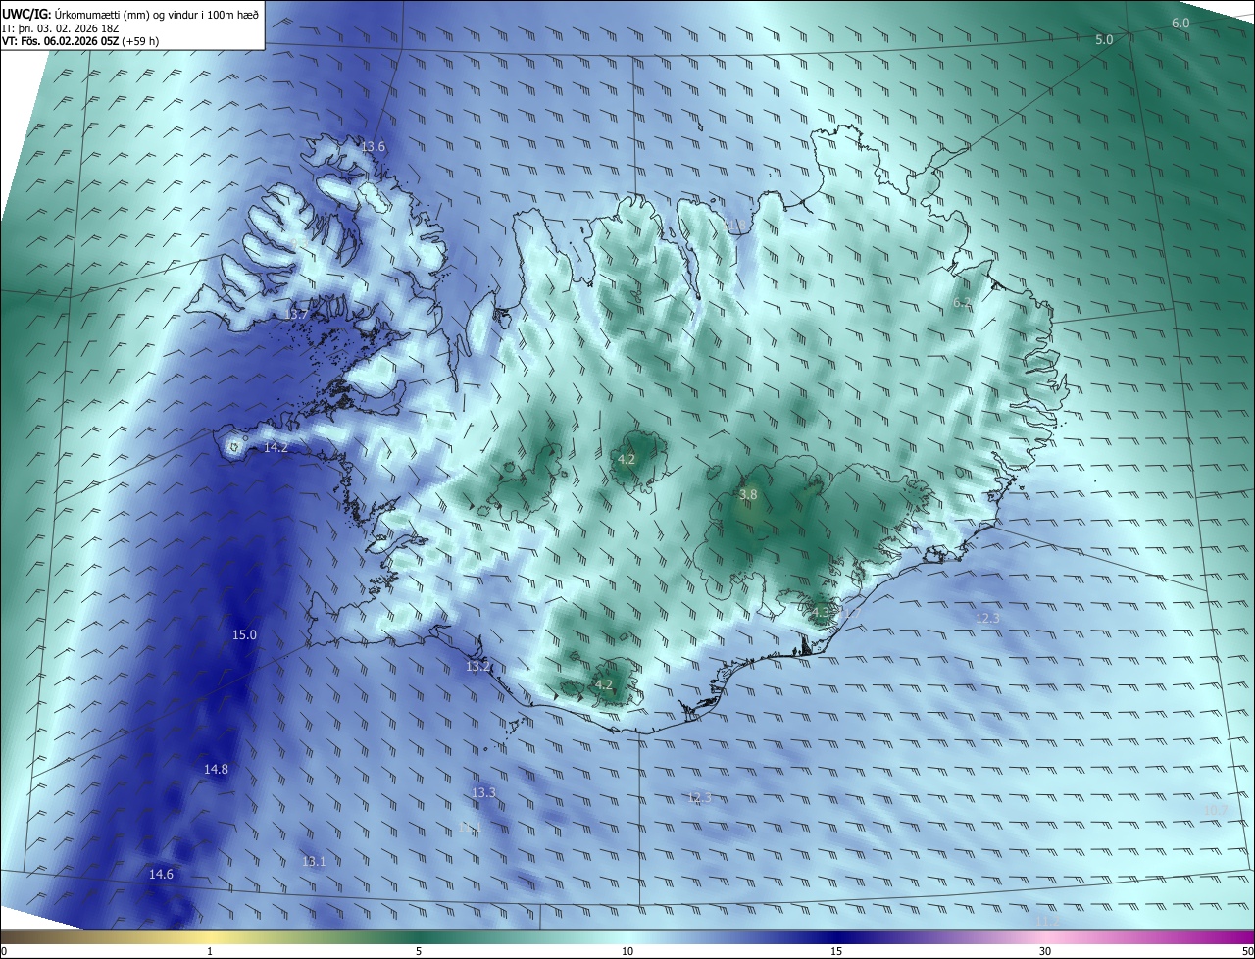
Task: Click the 4.2 value on Mýrdalsjökull near the south coast
Action: [x=604, y=685]
